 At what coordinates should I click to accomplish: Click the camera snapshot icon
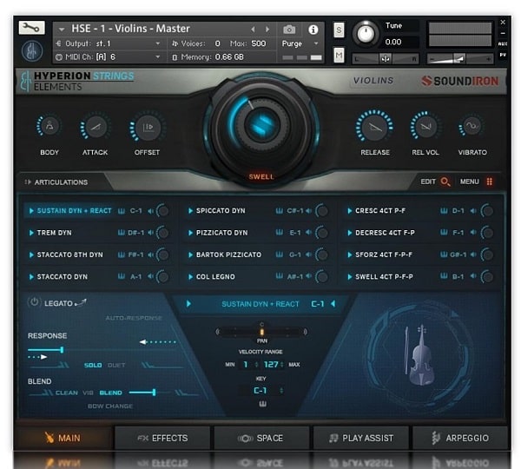(289, 30)
